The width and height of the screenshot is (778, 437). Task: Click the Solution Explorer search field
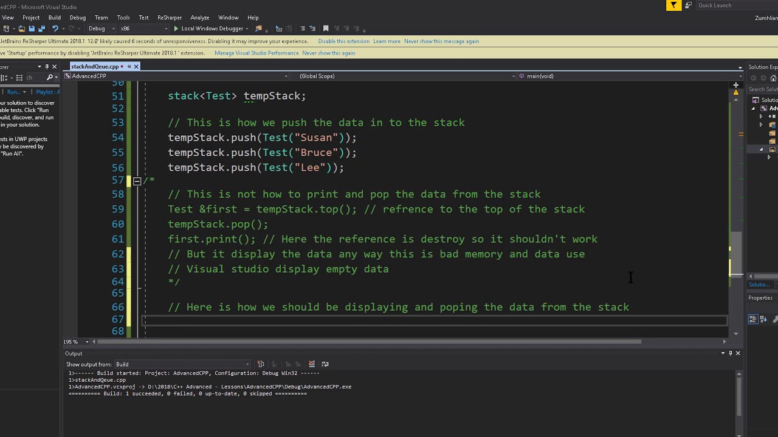coord(763,89)
